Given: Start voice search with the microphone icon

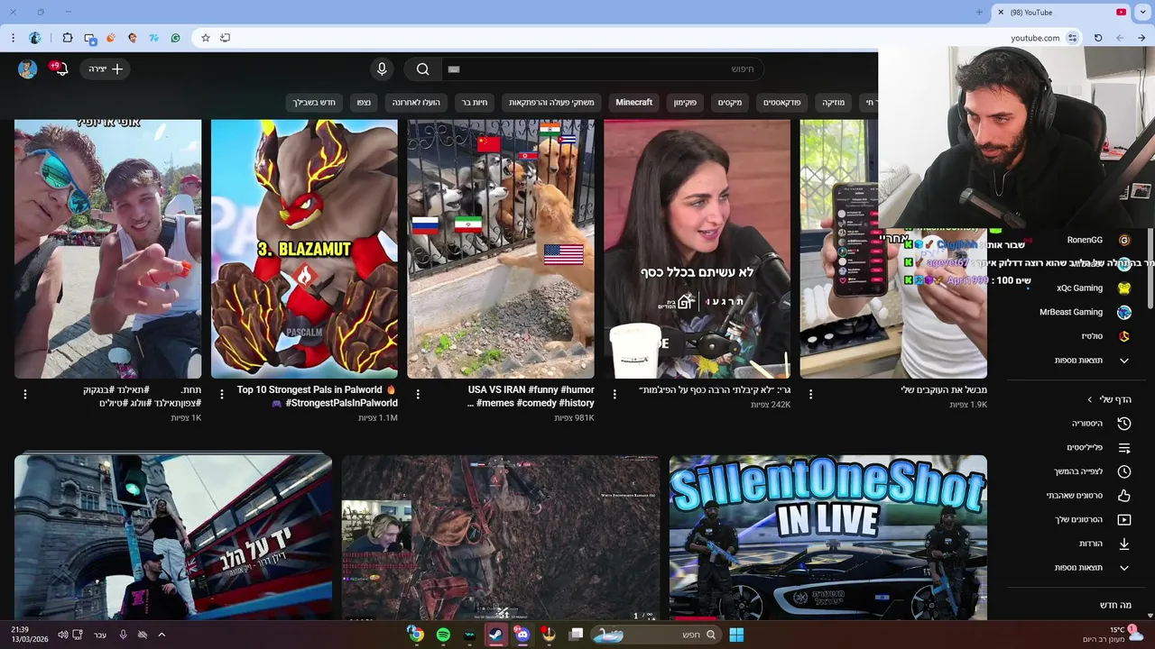Looking at the screenshot, I should [382, 69].
